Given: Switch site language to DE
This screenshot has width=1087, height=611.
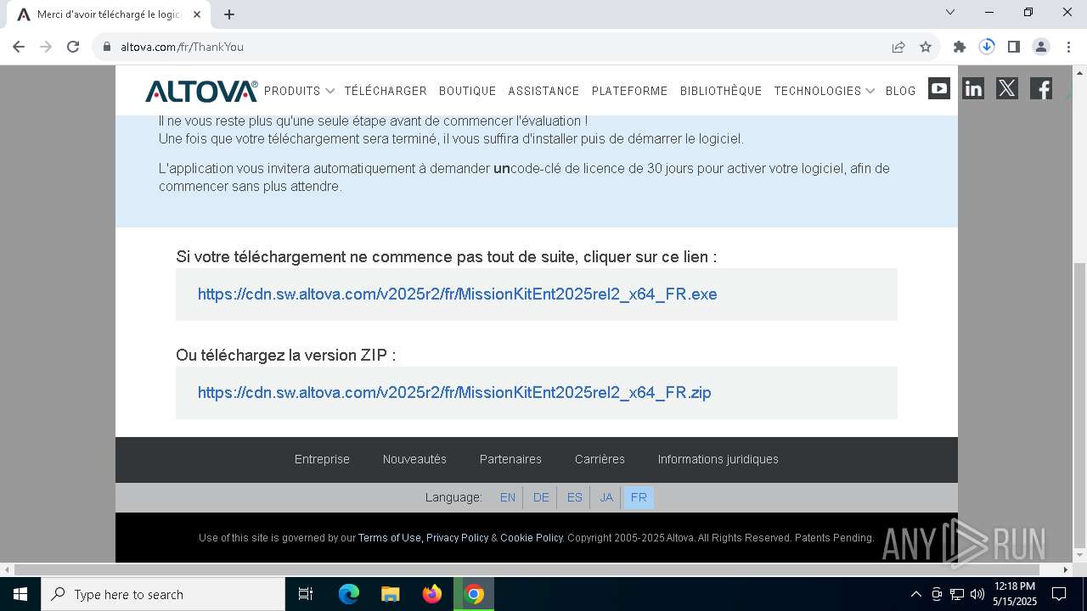Looking at the screenshot, I should click(541, 497).
